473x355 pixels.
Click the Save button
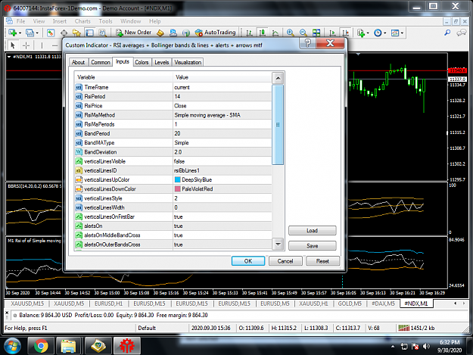(x=313, y=245)
